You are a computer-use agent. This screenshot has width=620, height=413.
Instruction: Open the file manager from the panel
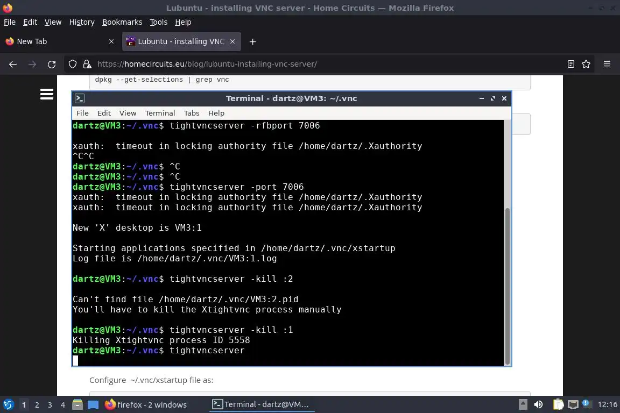[x=77, y=405]
